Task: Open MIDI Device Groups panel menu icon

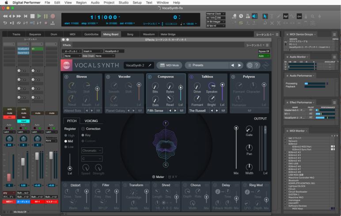Action: pyautogui.click(x=334, y=35)
